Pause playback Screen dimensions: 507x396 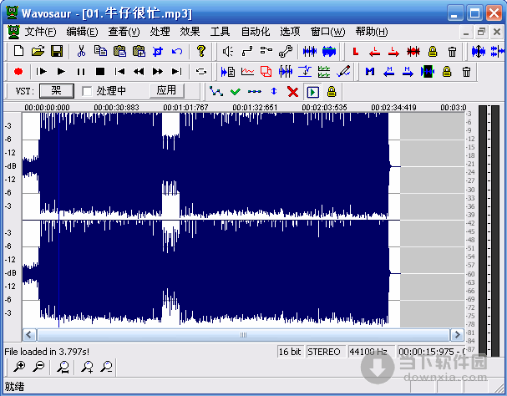click(x=81, y=71)
